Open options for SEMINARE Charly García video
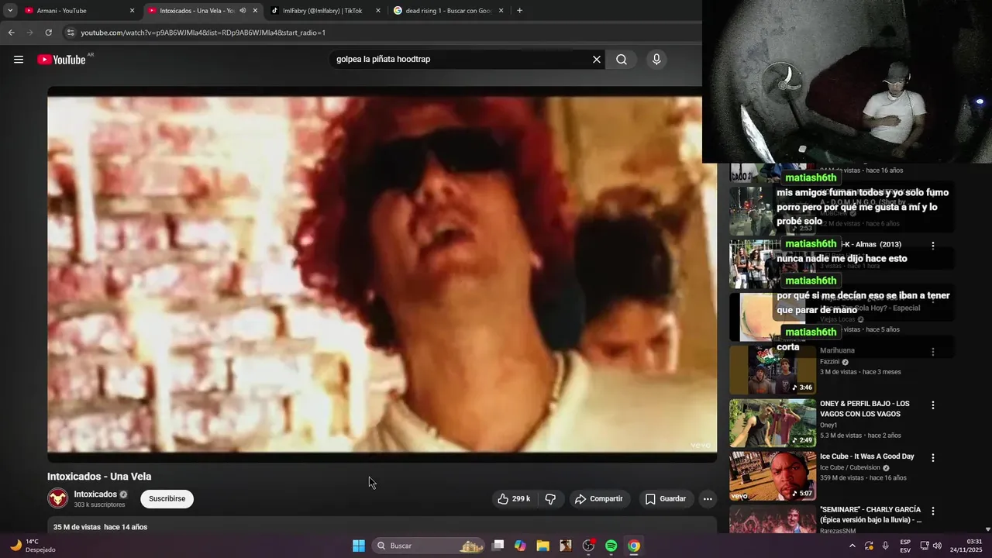This screenshot has width=992, height=558. (x=933, y=511)
